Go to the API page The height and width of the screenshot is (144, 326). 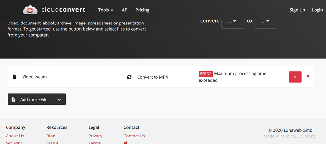(x=125, y=10)
